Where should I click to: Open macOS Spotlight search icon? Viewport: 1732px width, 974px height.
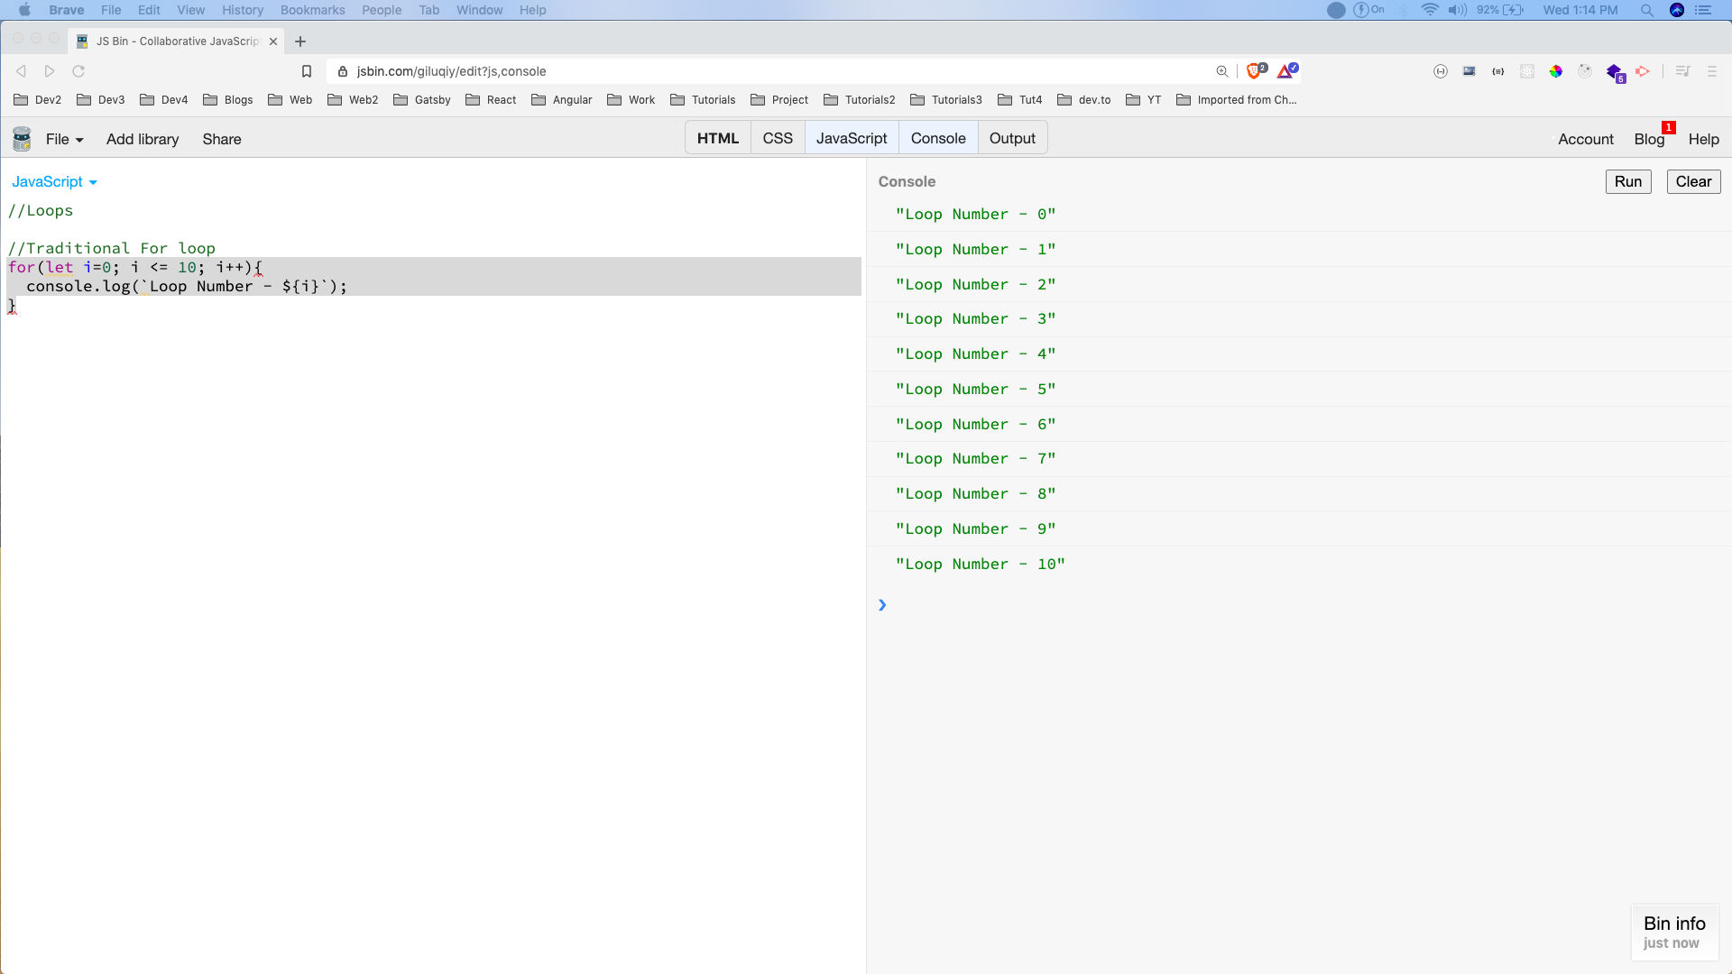coord(1646,10)
